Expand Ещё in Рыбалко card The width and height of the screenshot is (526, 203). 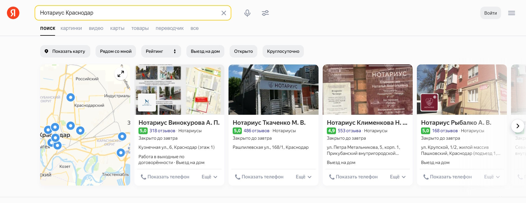click(x=492, y=177)
